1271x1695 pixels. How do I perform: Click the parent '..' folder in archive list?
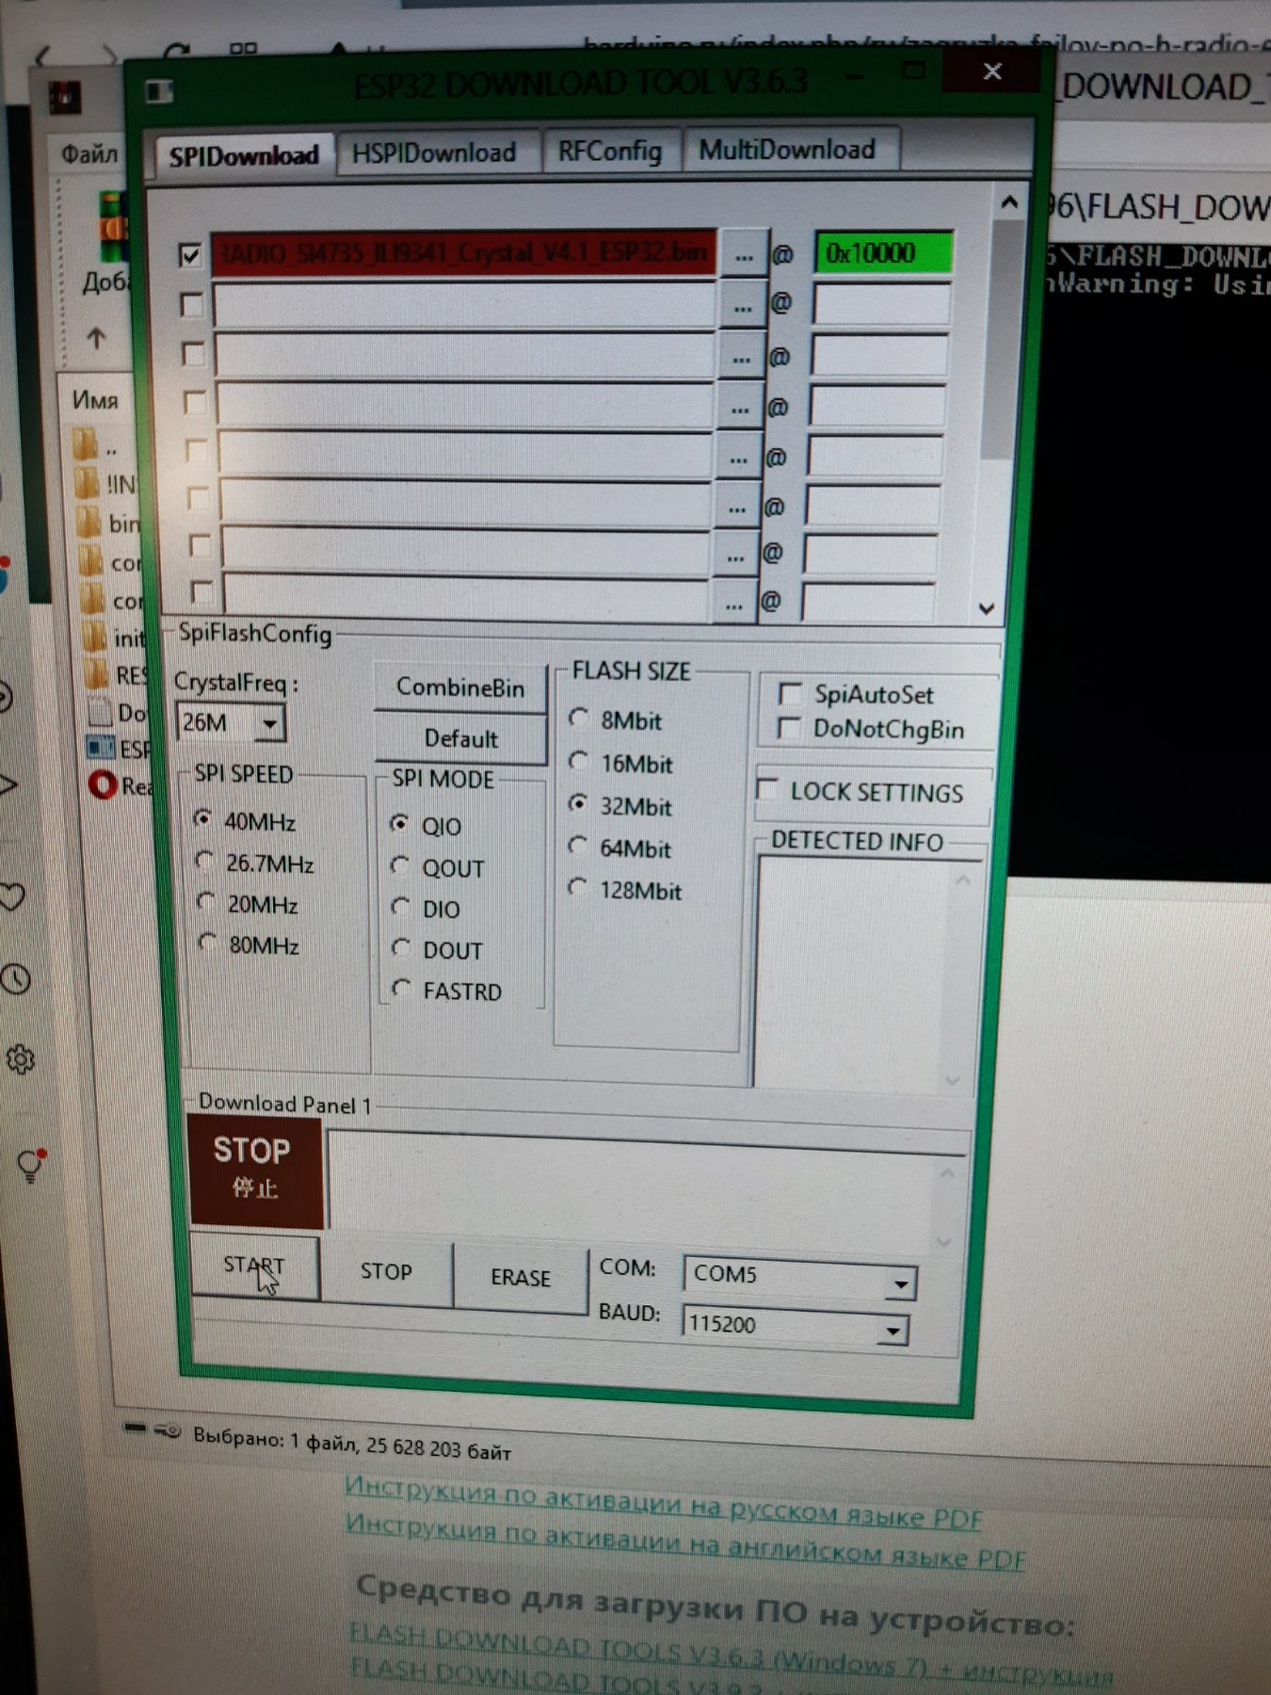[98, 445]
